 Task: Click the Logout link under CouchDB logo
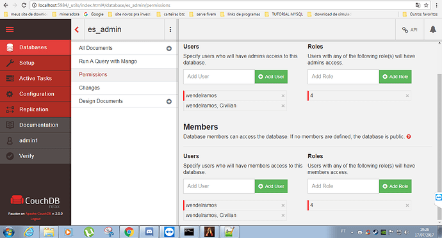pos(35,219)
